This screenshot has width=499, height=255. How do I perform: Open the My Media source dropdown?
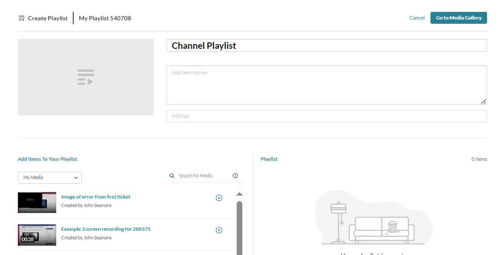click(x=49, y=177)
